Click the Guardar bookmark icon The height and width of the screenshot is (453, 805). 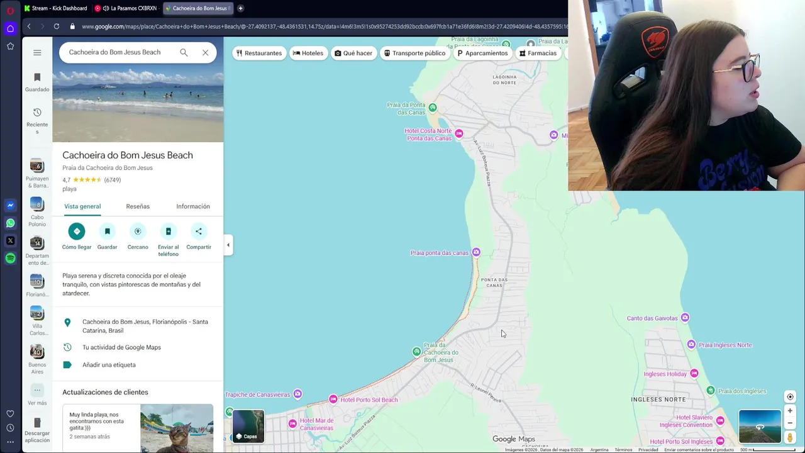(107, 231)
